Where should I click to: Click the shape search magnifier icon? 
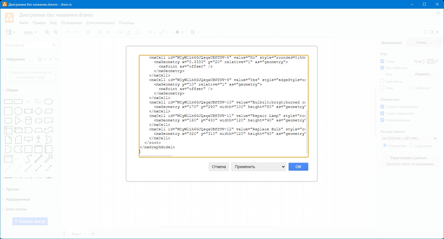54,45
